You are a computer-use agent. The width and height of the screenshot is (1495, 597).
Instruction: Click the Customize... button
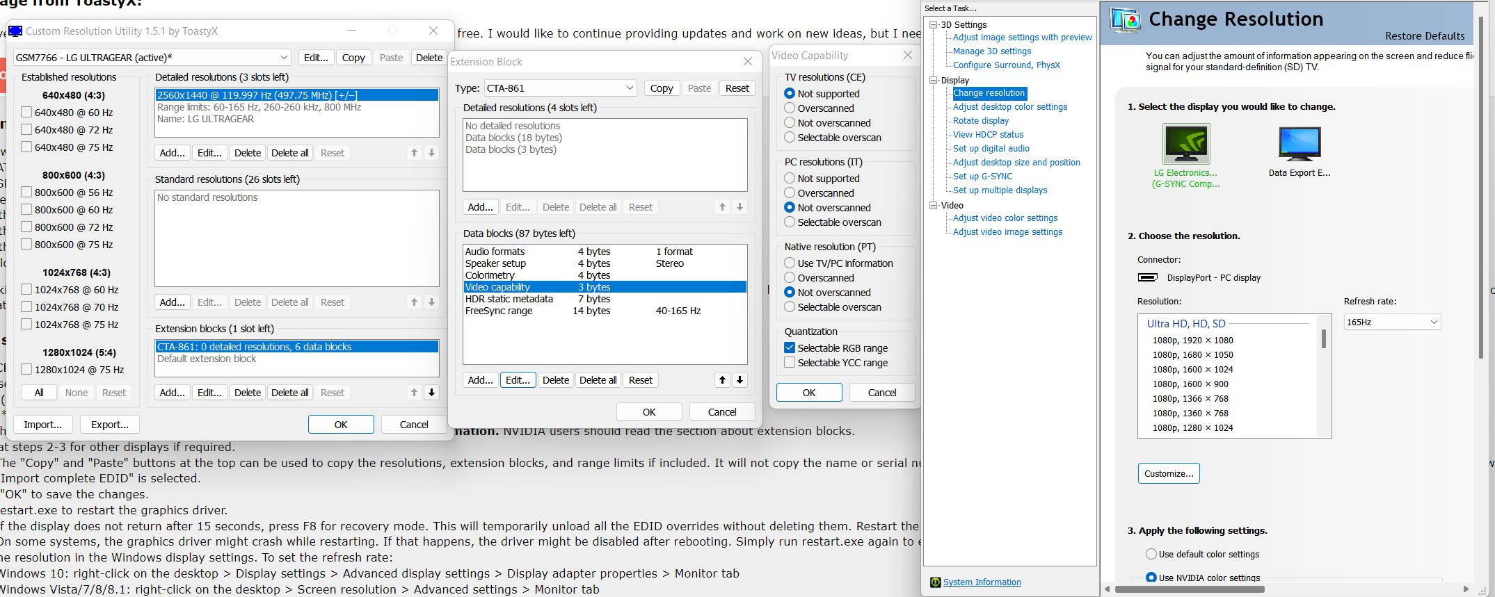pos(1168,473)
